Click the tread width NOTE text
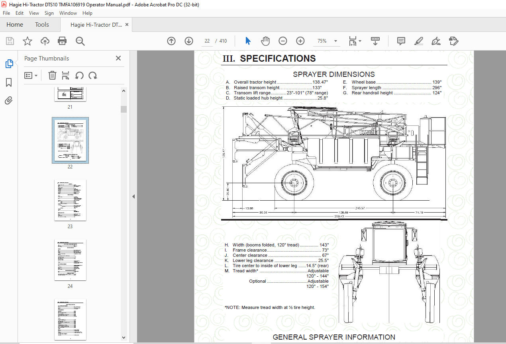 [x=270, y=307]
